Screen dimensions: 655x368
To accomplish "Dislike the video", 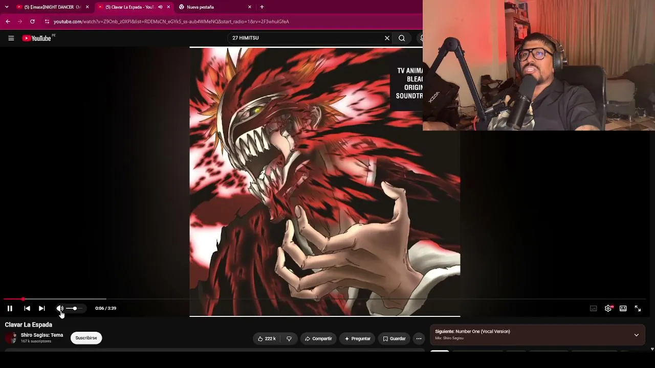I will (x=289, y=338).
